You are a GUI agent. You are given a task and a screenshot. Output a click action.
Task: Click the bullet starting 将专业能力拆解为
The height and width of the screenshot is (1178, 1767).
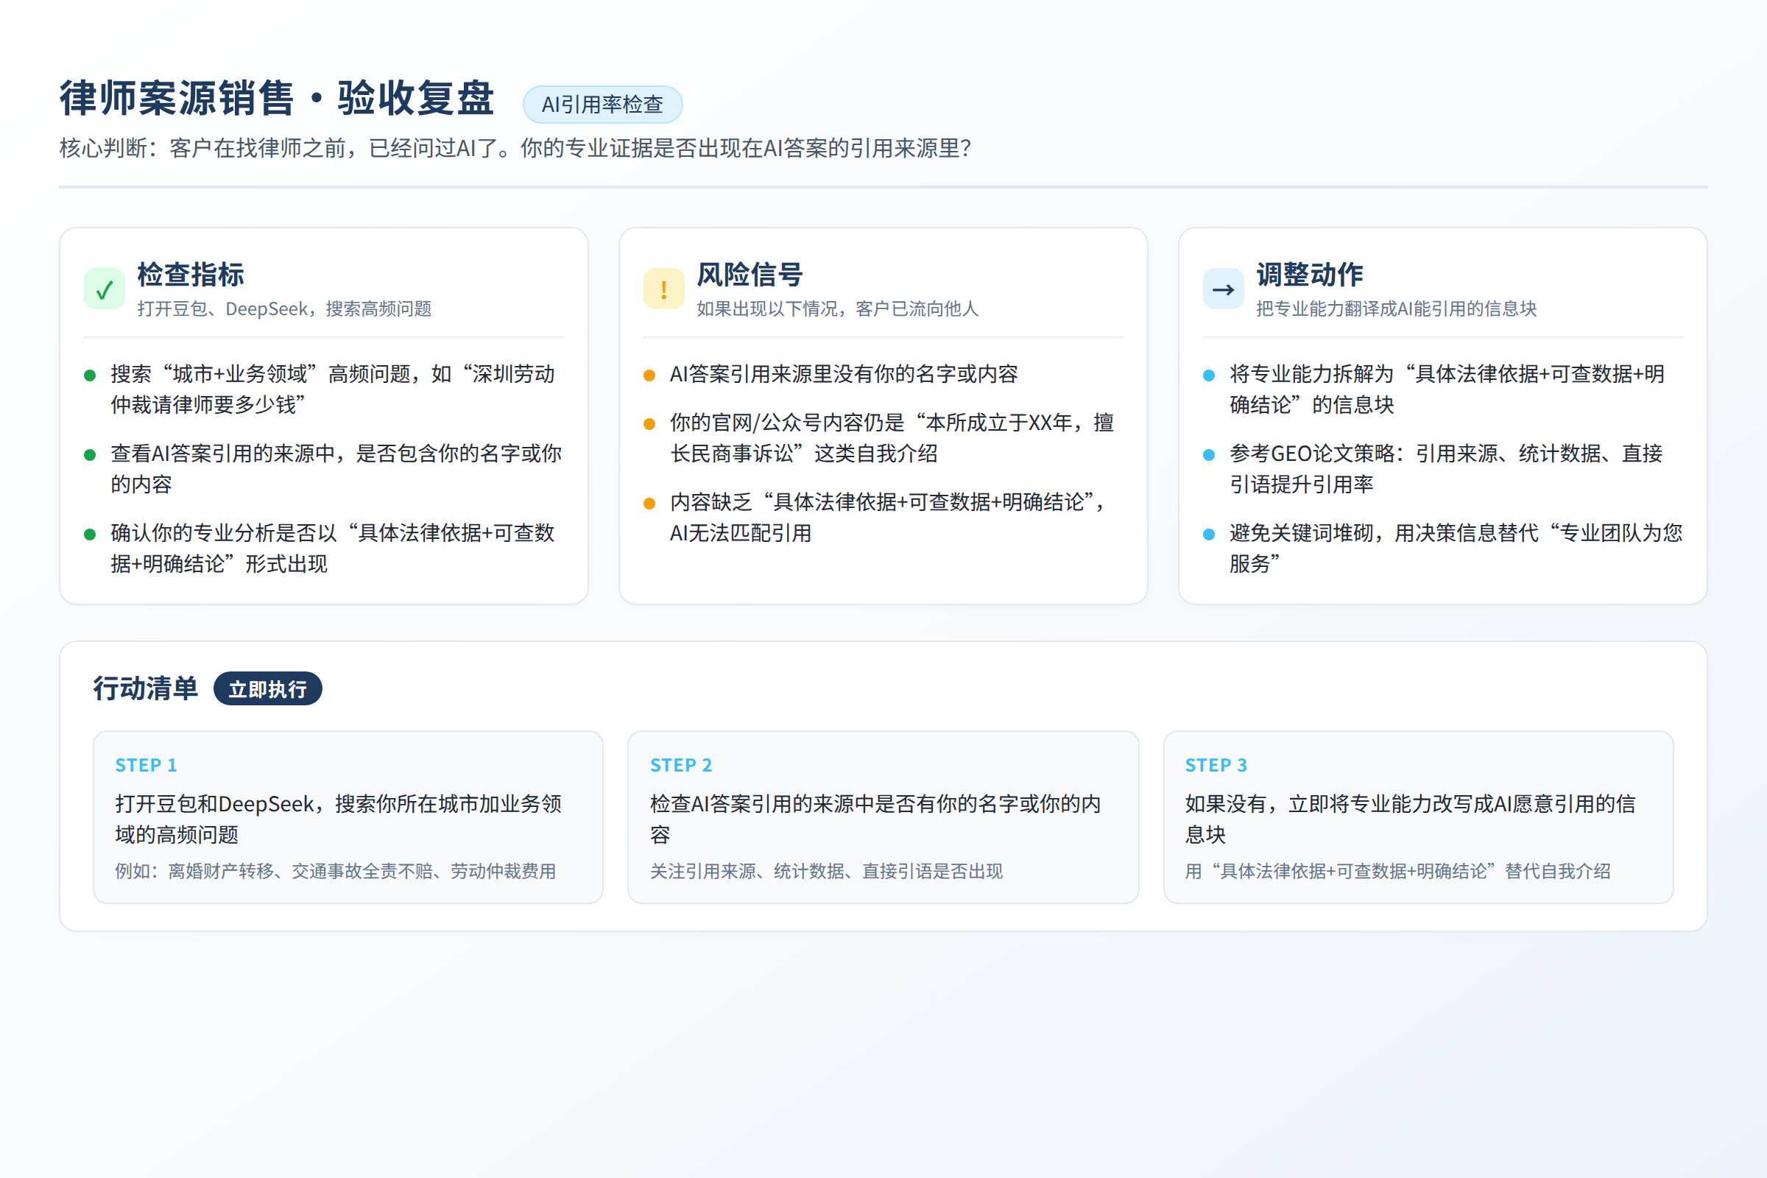point(1447,389)
